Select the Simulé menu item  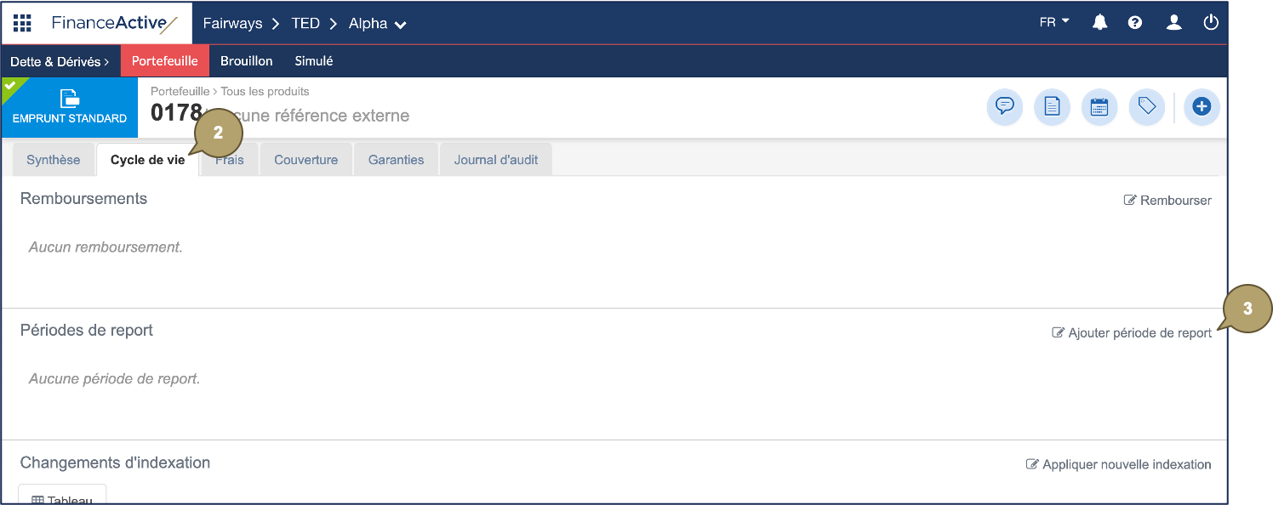click(x=313, y=60)
